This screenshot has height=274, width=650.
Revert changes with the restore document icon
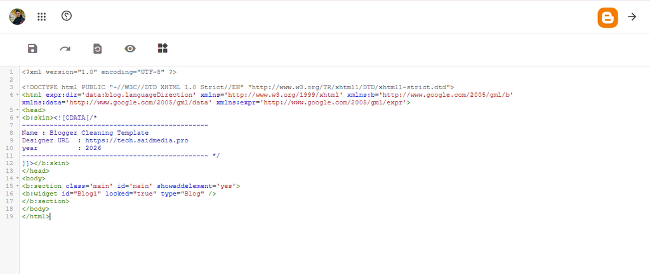point(97,49)
